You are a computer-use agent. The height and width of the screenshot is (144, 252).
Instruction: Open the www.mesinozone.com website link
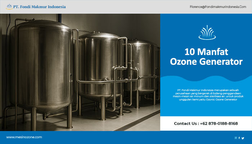[x=24, y=137]
